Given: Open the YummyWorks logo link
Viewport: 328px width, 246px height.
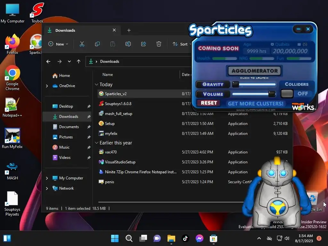Looking at the screenshot, I should click(x=304, y=107).
